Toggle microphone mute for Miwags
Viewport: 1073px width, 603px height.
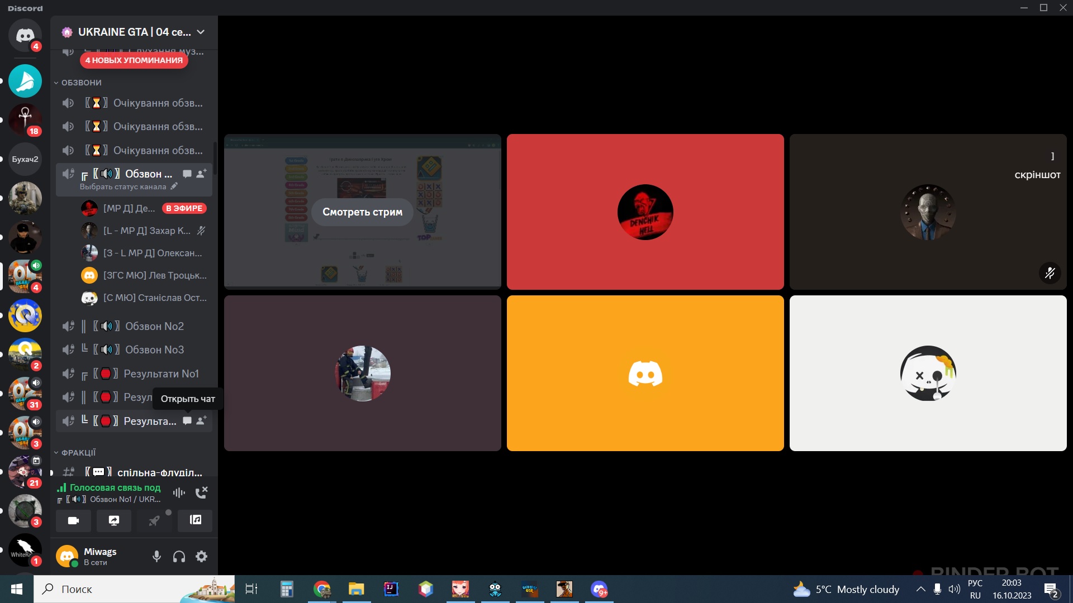157,556
